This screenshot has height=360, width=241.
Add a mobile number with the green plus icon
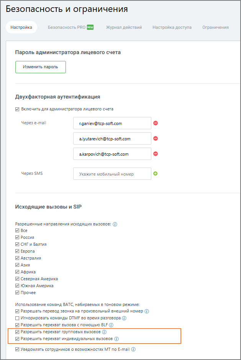click(156, 174)
